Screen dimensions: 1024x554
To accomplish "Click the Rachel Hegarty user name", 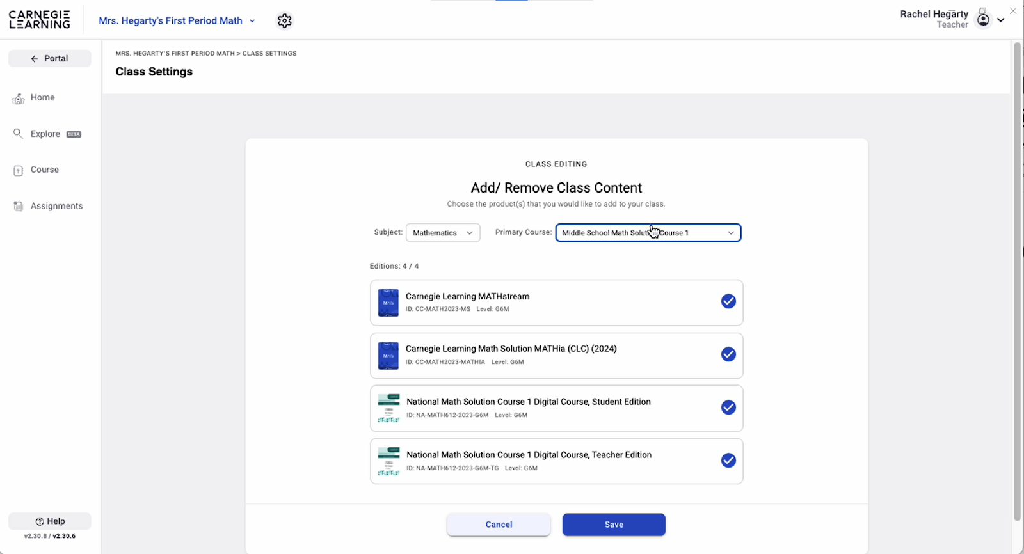I will pyautogui.click(x=934, y=14).
